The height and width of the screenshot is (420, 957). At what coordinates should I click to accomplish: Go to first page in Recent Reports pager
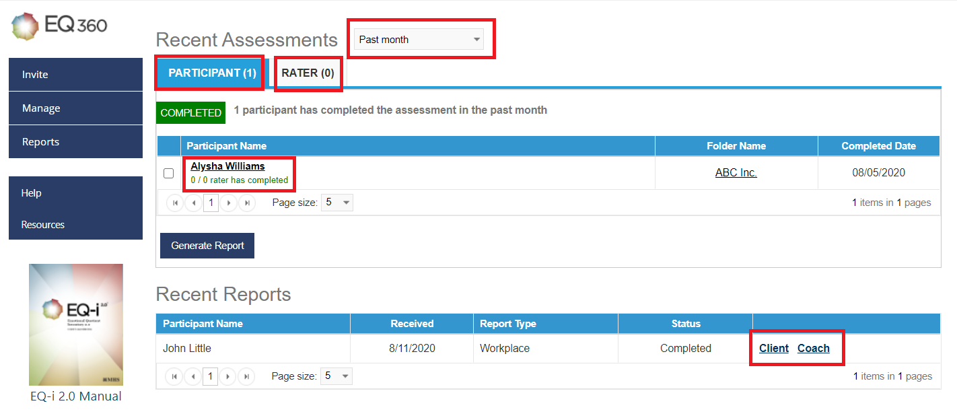174,376
